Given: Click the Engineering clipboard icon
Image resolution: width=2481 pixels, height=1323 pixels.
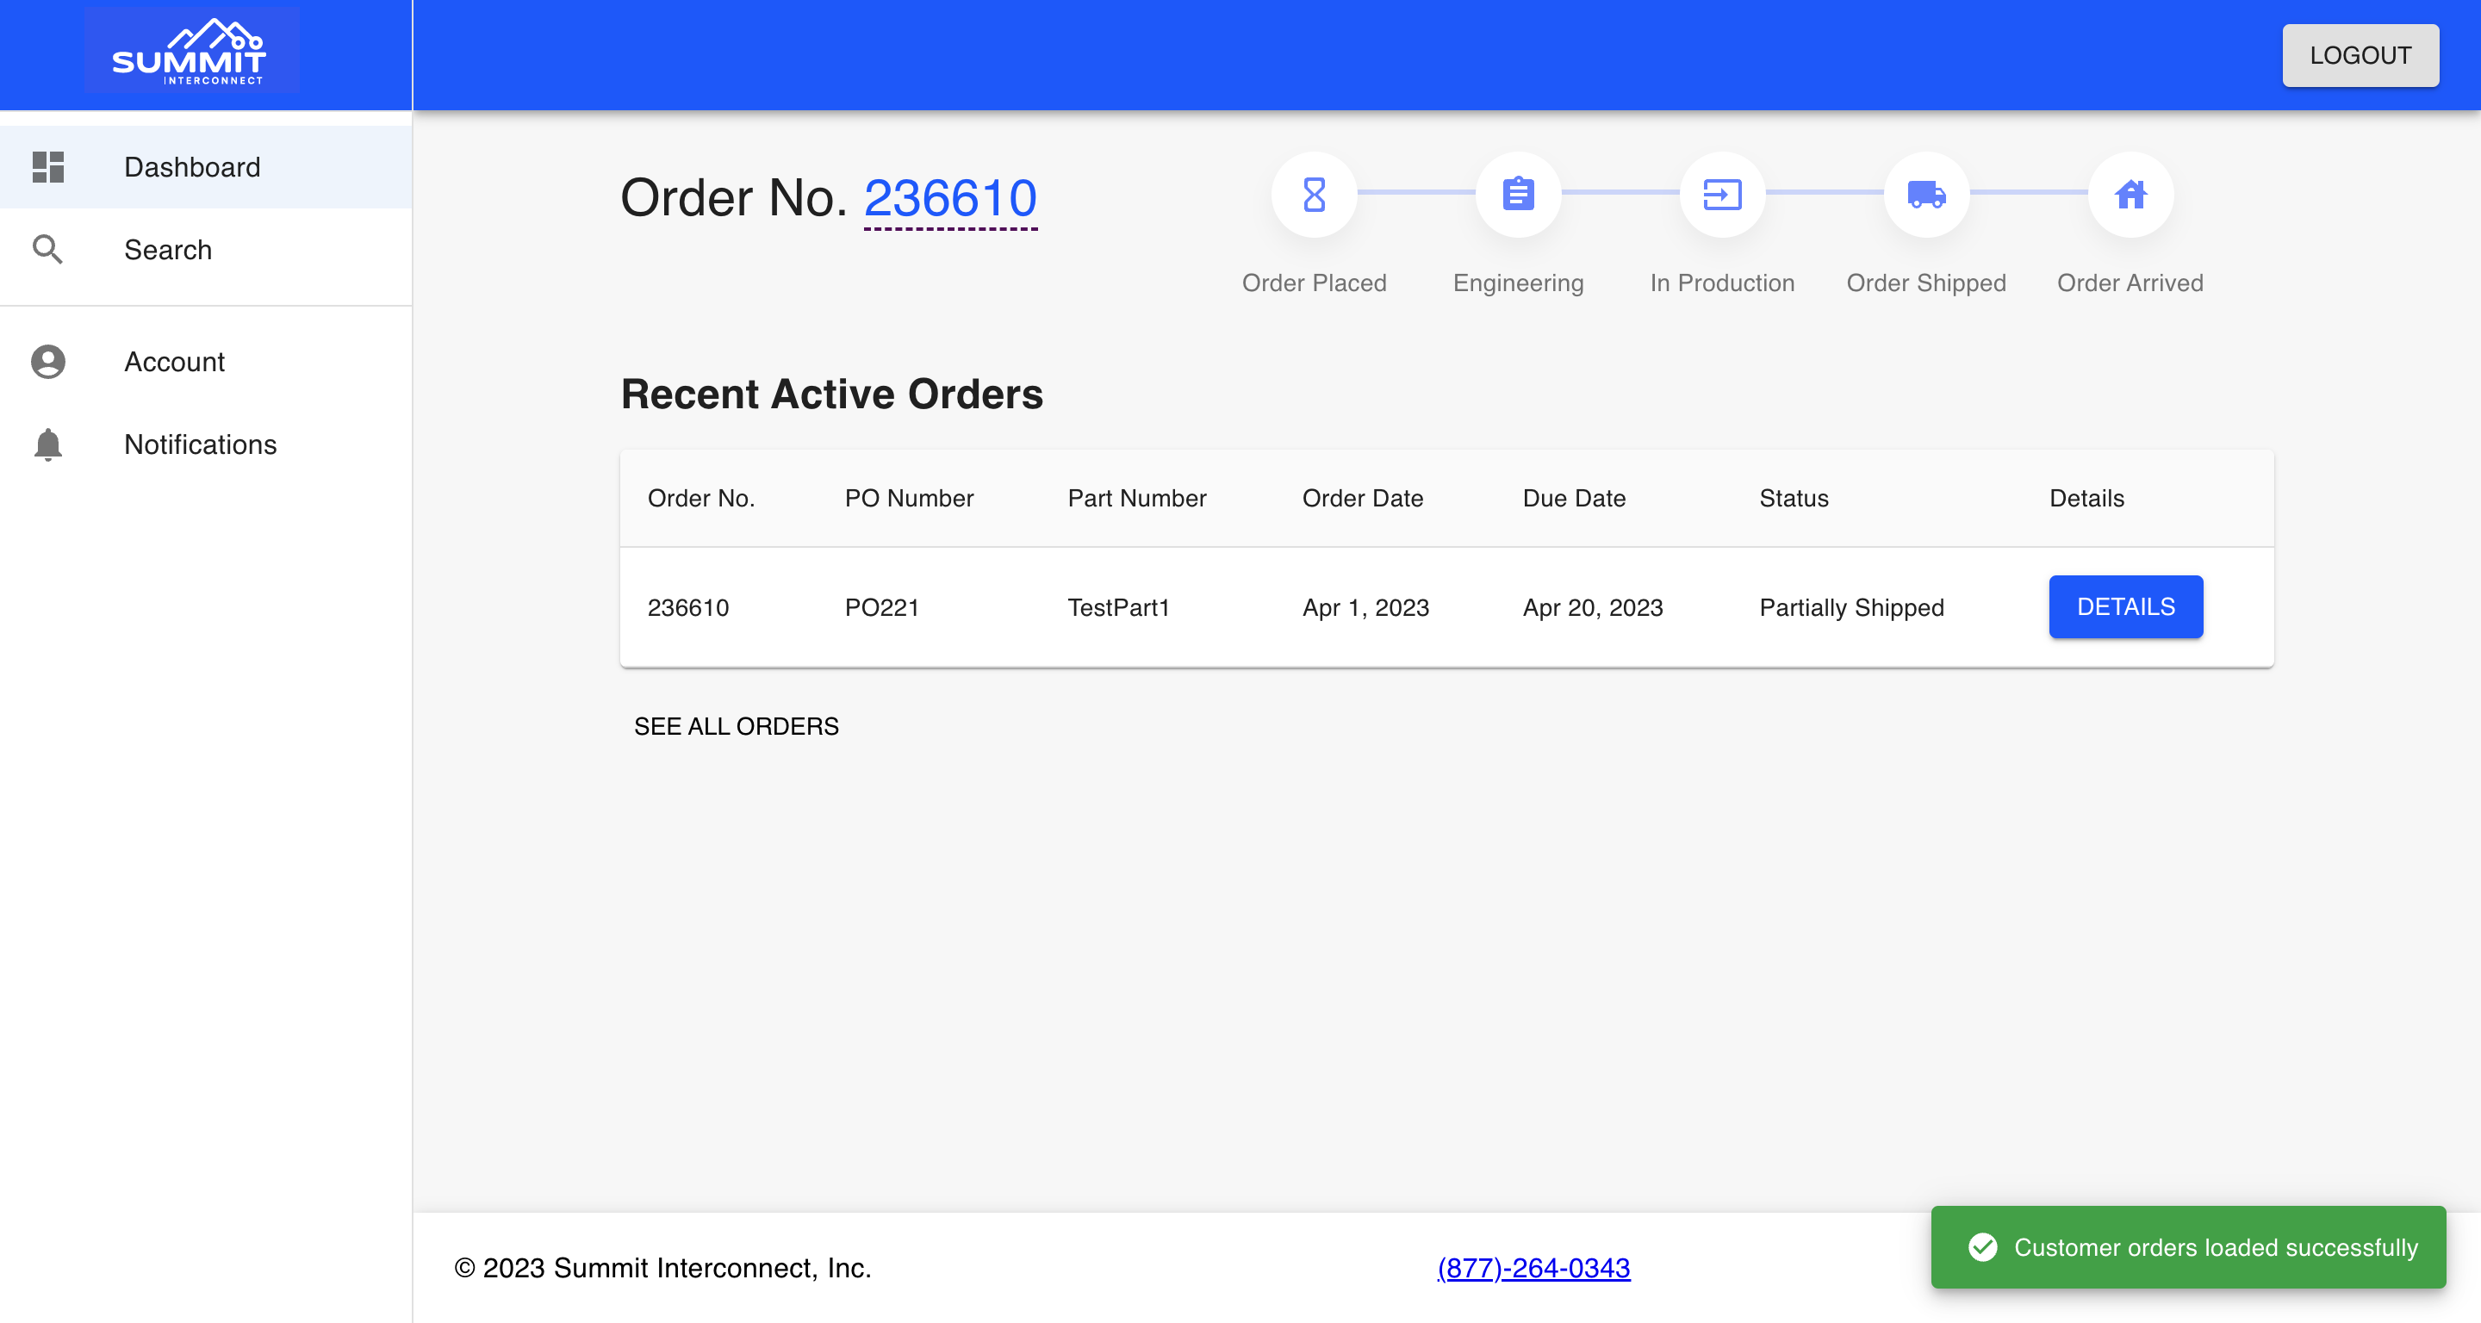Looking at the screenshot, I should tap(1518, 195).
